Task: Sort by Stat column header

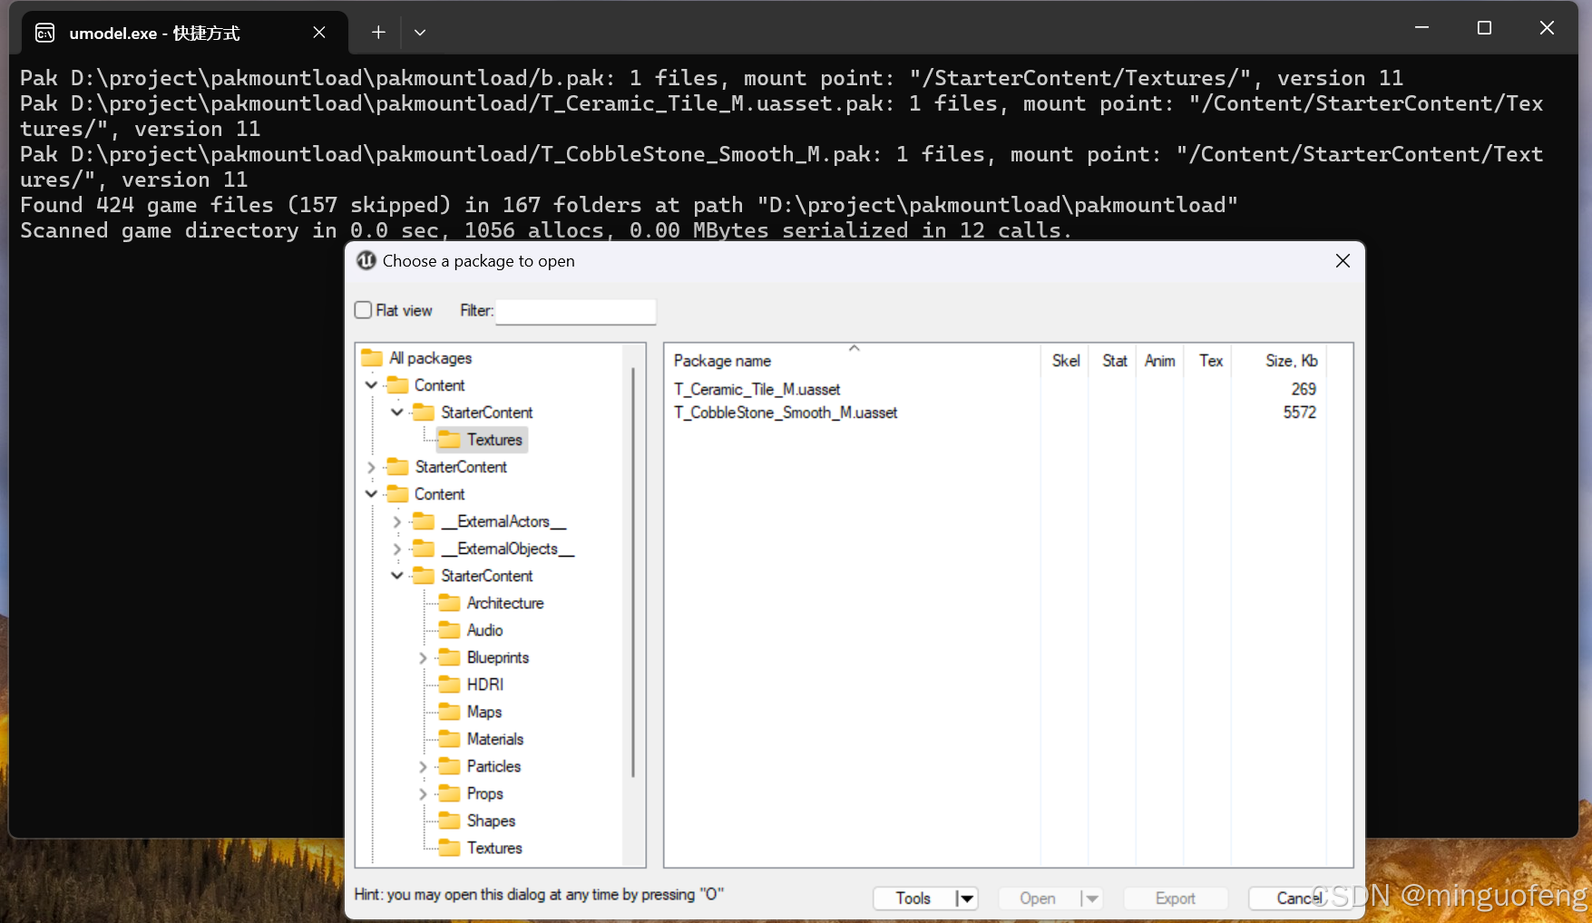Action: tap(1114, 361)
